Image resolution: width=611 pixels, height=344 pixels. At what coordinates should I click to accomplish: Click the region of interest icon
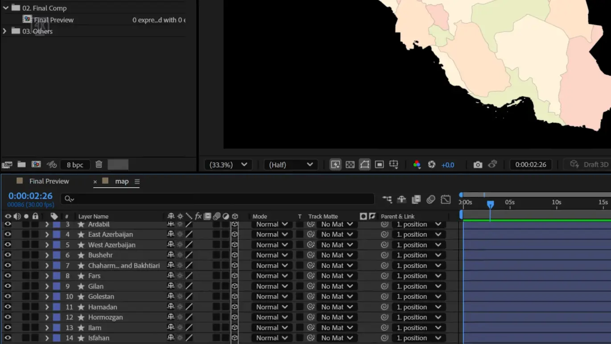point(380,165)
